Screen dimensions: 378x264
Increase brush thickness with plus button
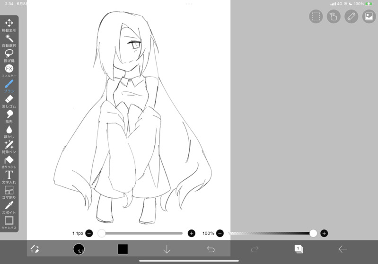[192, 233]
